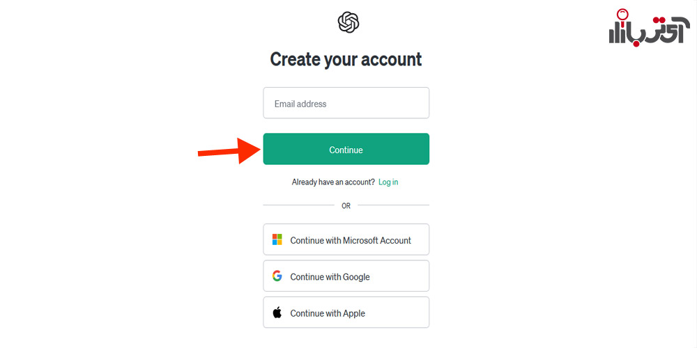The width and height of the screenshot is (697, 348).
Task: Click the OR divider label
Action: pyautogui.click(x=346, y=206)
